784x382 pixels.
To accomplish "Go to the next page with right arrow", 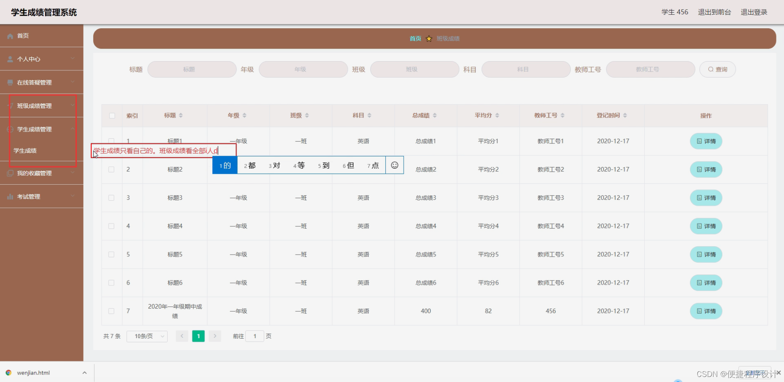I will coord(215,336).
